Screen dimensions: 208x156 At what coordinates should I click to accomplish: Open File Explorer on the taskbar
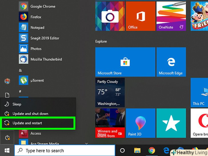[x=137, y=150]
